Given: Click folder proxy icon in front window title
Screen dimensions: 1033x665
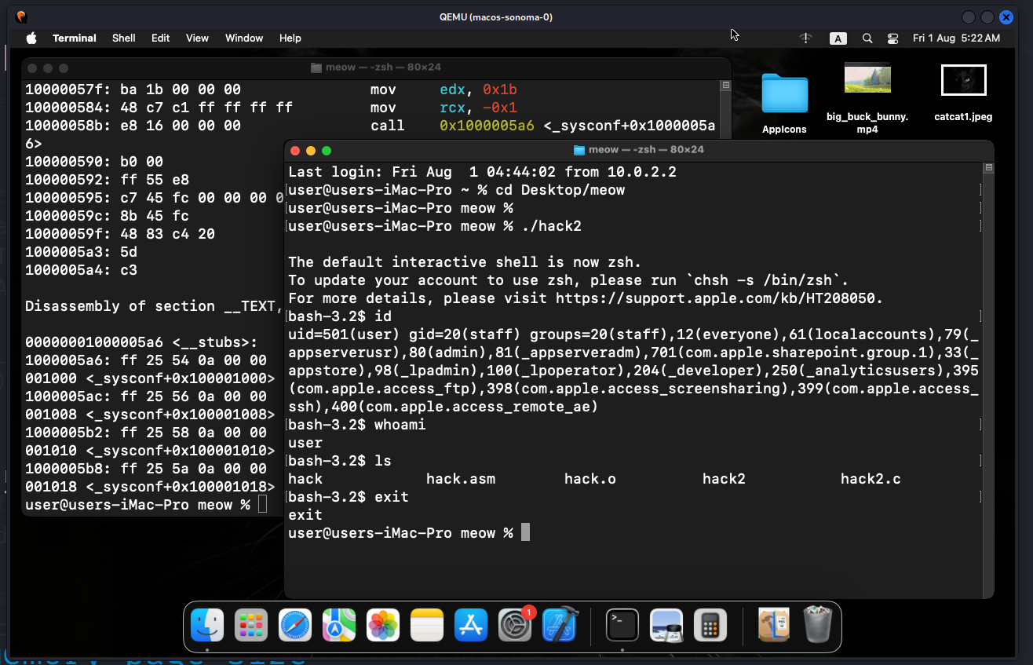Looking at the screenshot, I should 579,149.
